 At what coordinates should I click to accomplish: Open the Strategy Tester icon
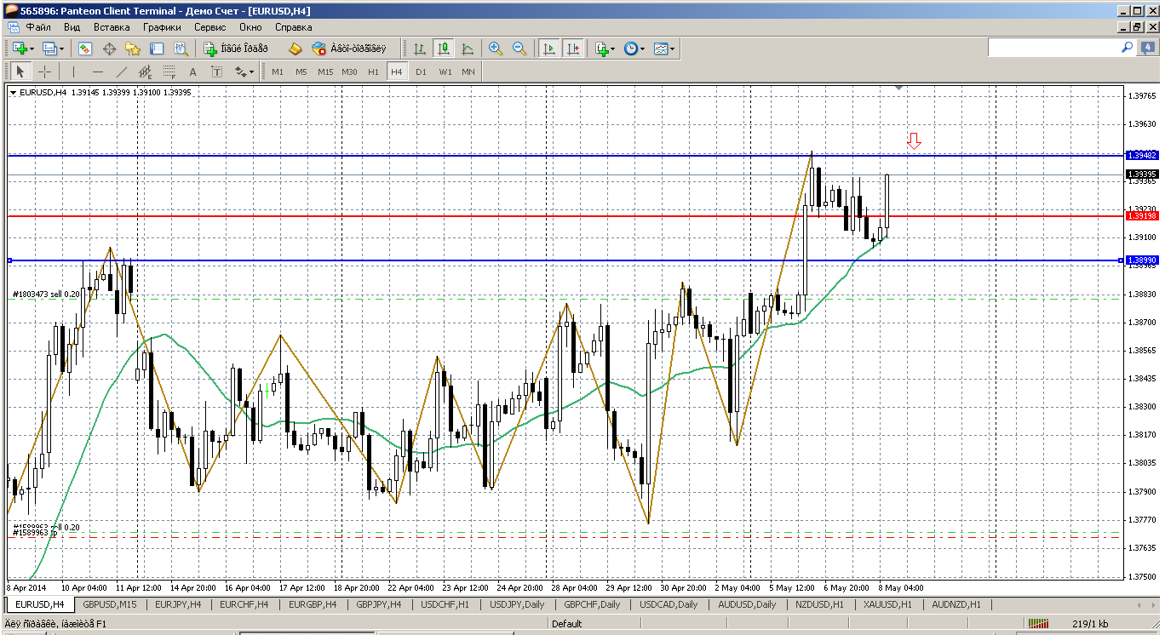[181, 49]
